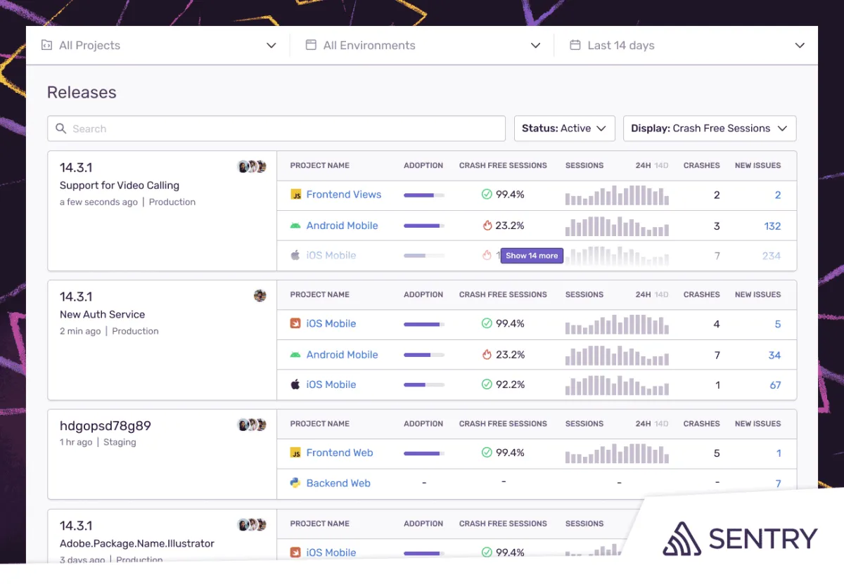The height and width of the screenshot is (584, 844).
Task: Click the faded Apple icon in first release
Action: [295, 255]
